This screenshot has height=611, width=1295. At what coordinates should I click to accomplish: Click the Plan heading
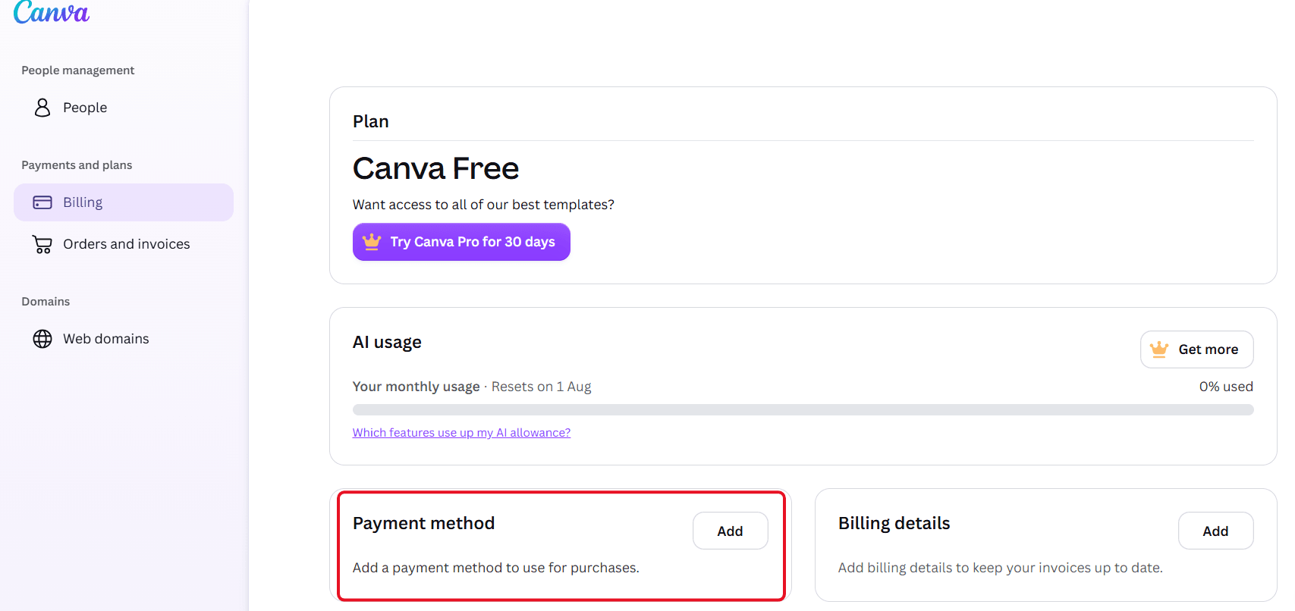(371, 121)
